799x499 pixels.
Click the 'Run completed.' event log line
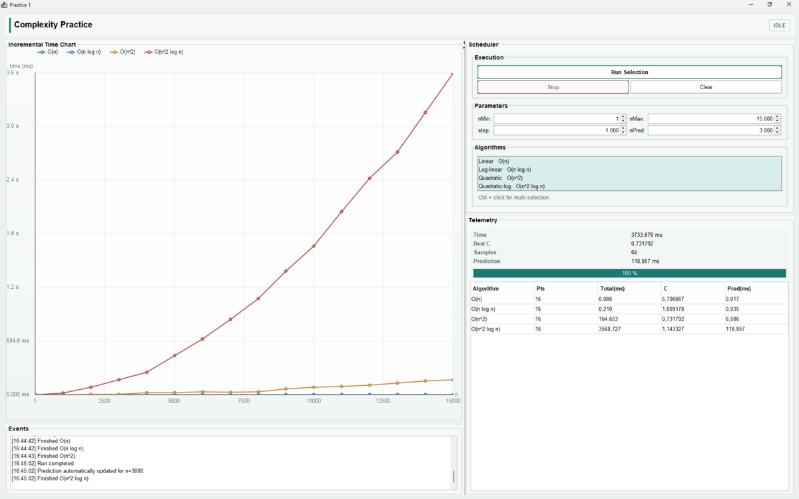(x=43, y=463)
